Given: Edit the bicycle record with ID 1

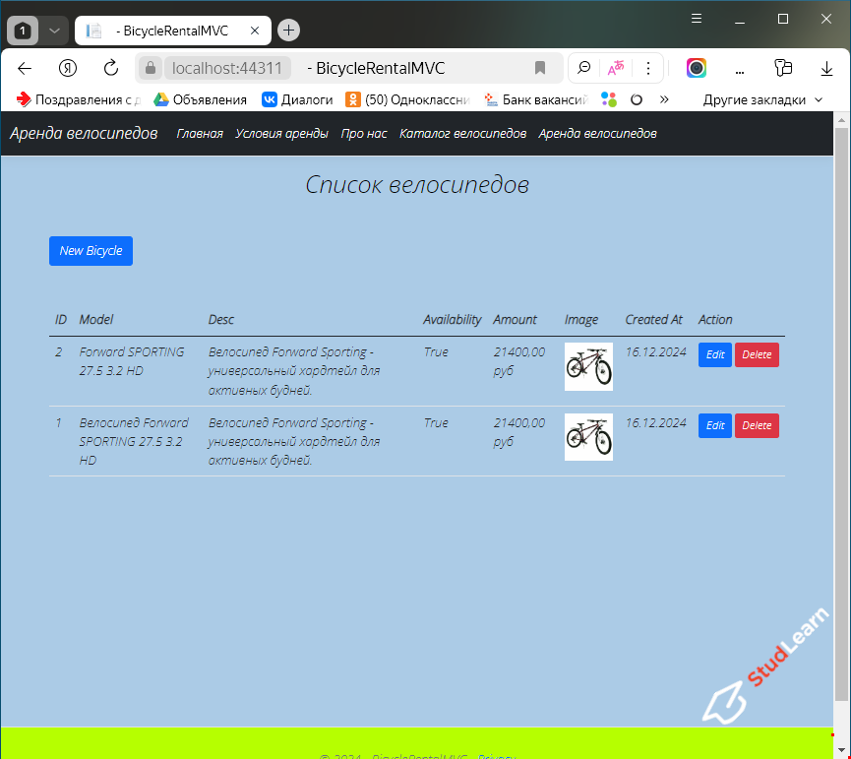Looking at the screenshot, I should pyautogui.click(x=714, y=425).
